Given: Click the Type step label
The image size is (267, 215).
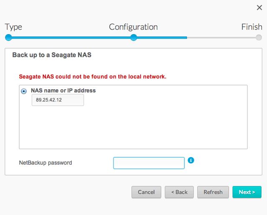Looking at the screenshot, I should click(x=13, y=27).
